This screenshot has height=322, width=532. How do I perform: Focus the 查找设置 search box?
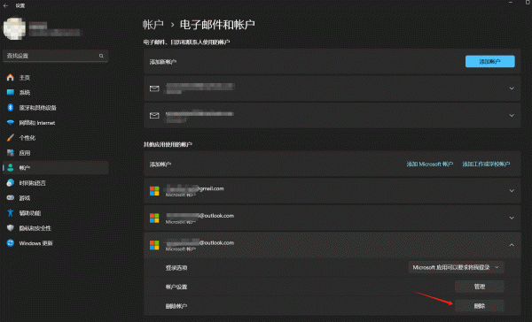coord(56,56)
